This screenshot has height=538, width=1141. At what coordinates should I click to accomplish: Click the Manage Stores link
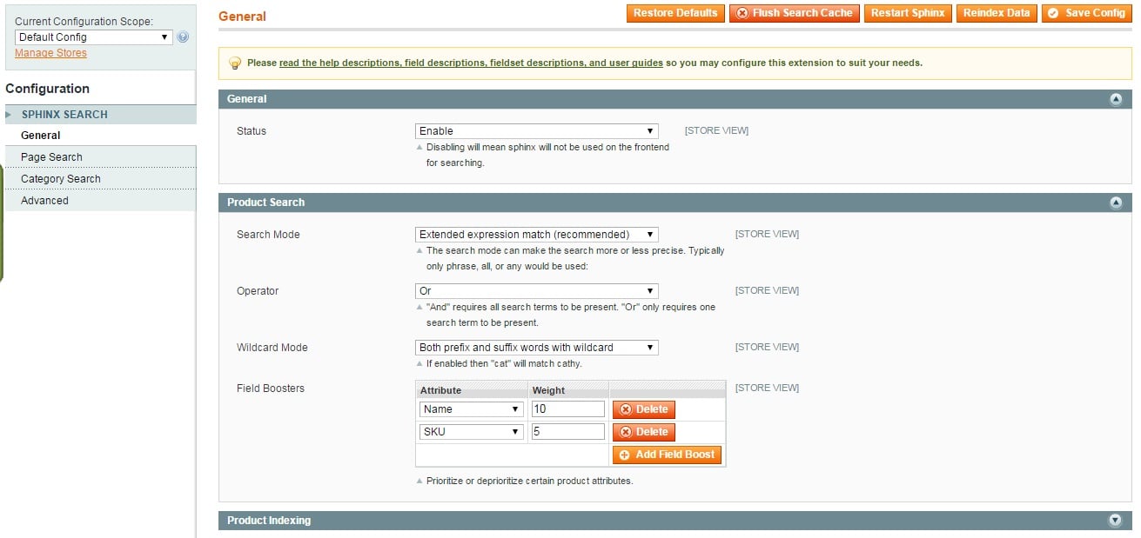click(50, 52)
